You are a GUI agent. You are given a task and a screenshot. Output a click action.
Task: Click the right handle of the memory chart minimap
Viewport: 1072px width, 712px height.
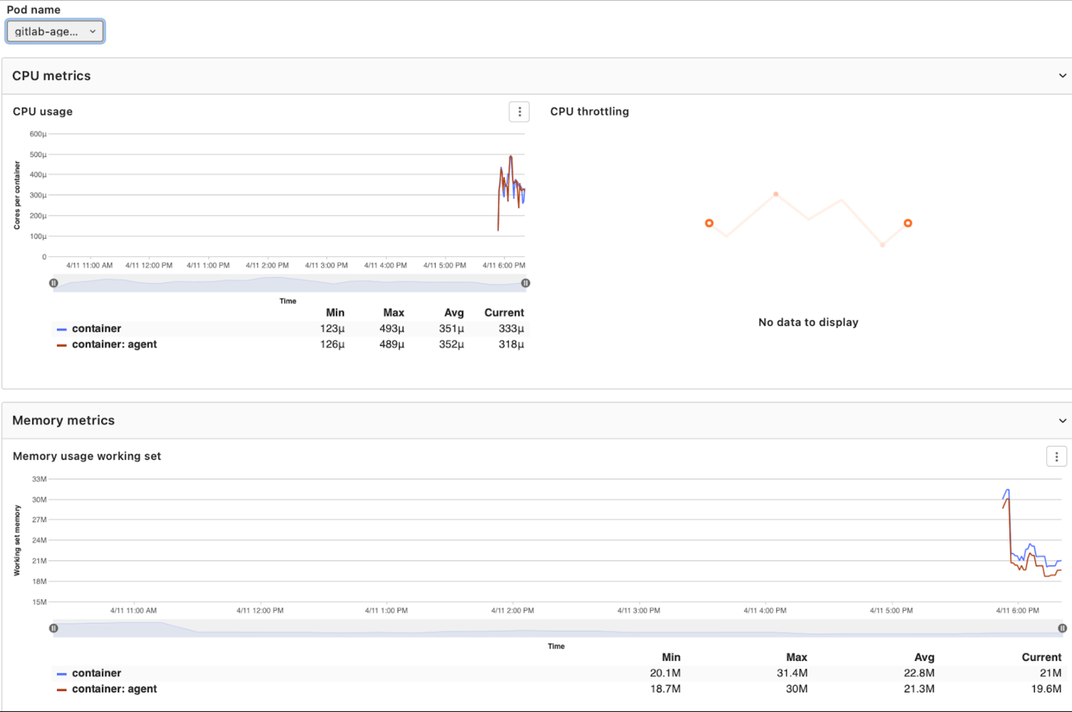pos(1062,627)
